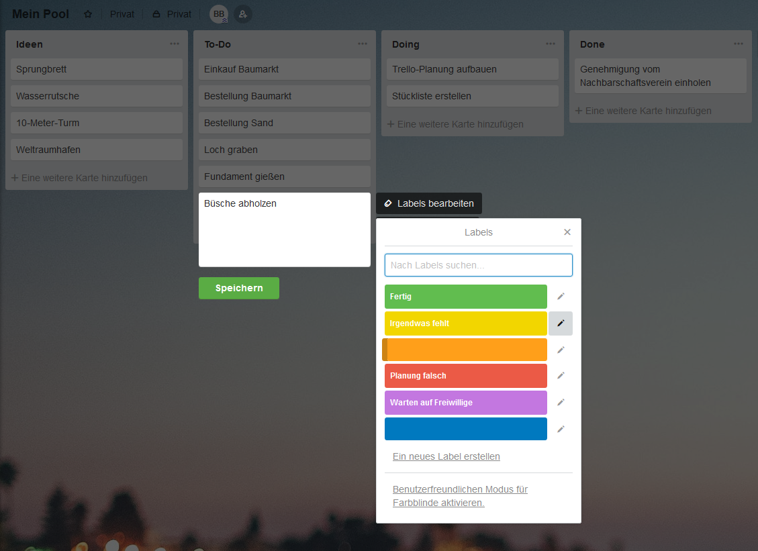Screen dimensions: 758x551
Task: Edit the yellow Irgendwas fehlt label pencil
Action: [561, 323]
